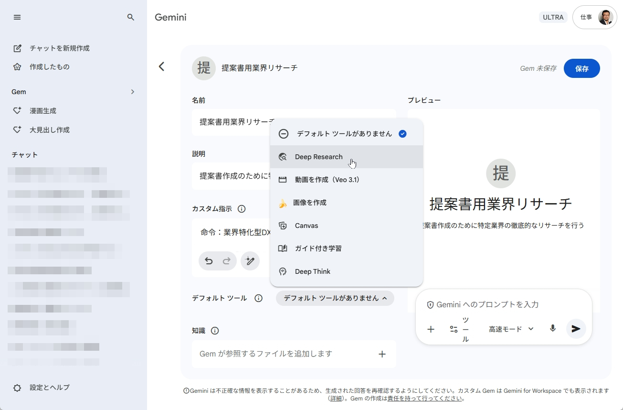This screenshot has height=410, width=623.
Task: Open the 責任を持って行ってください link
Action: click(x=425, y=398)
